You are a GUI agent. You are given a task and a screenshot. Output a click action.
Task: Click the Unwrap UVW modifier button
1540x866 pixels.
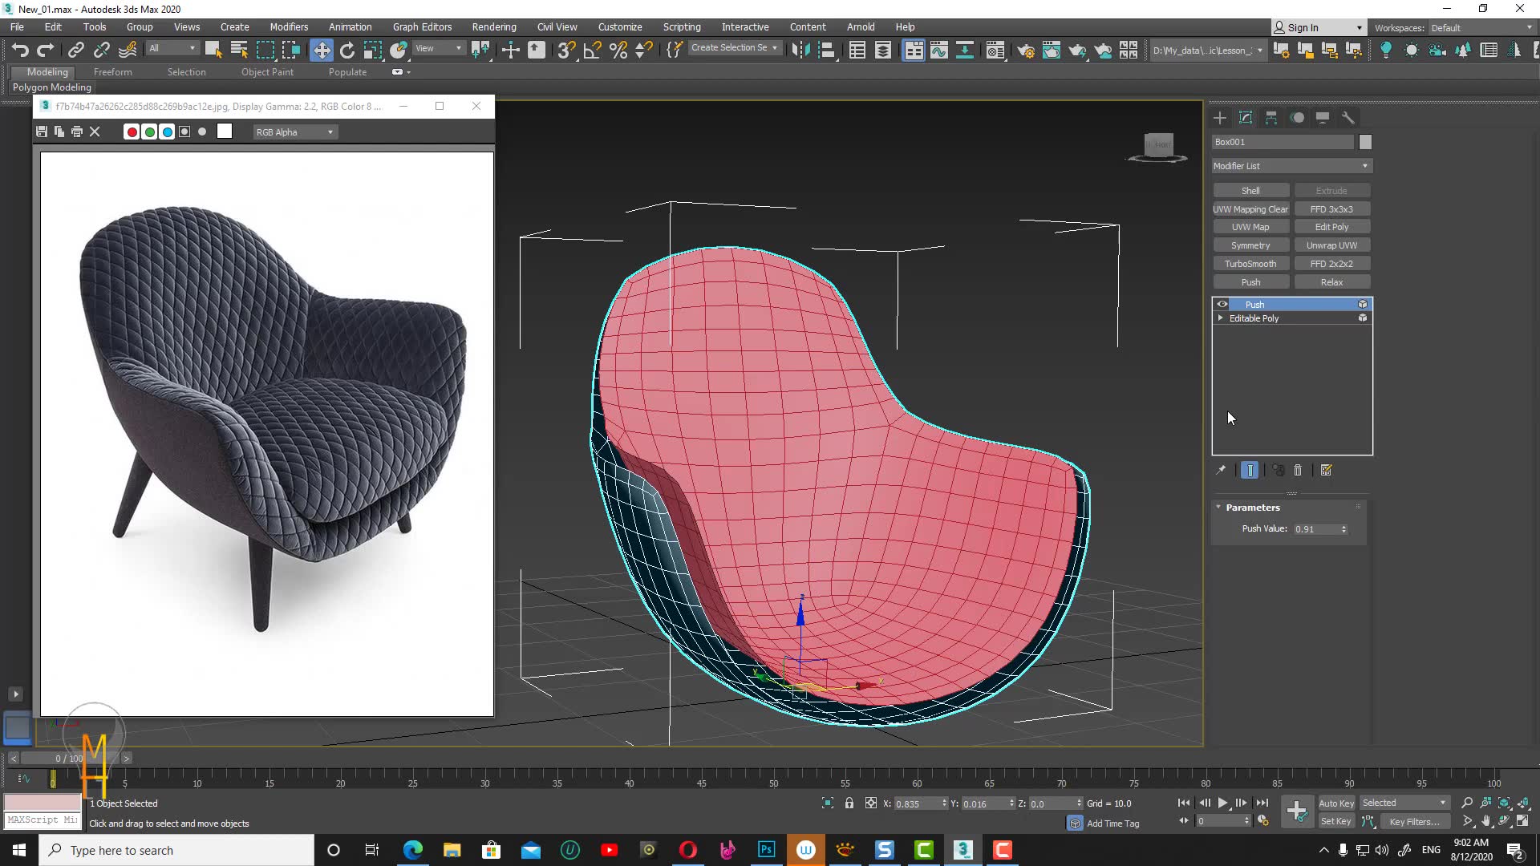click(x=1331, y=245)
